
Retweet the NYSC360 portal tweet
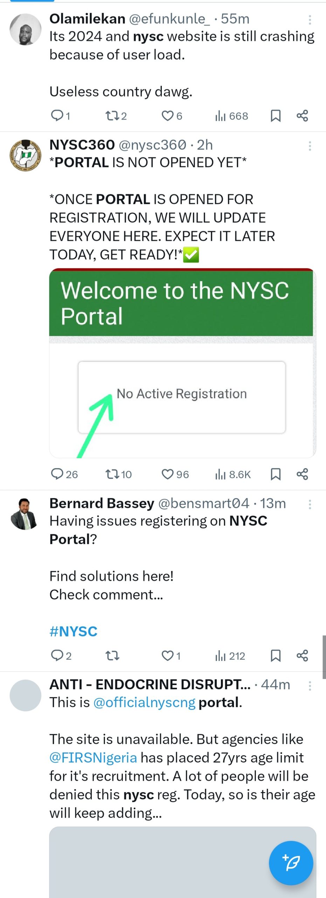click(x=112, y=474)
